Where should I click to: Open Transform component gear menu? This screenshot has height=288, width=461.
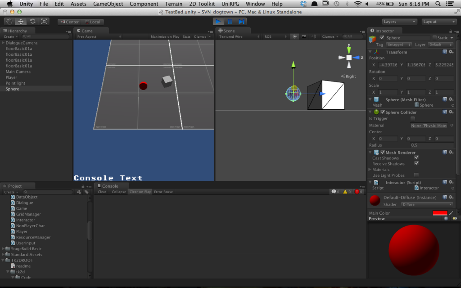pos(451,52)
